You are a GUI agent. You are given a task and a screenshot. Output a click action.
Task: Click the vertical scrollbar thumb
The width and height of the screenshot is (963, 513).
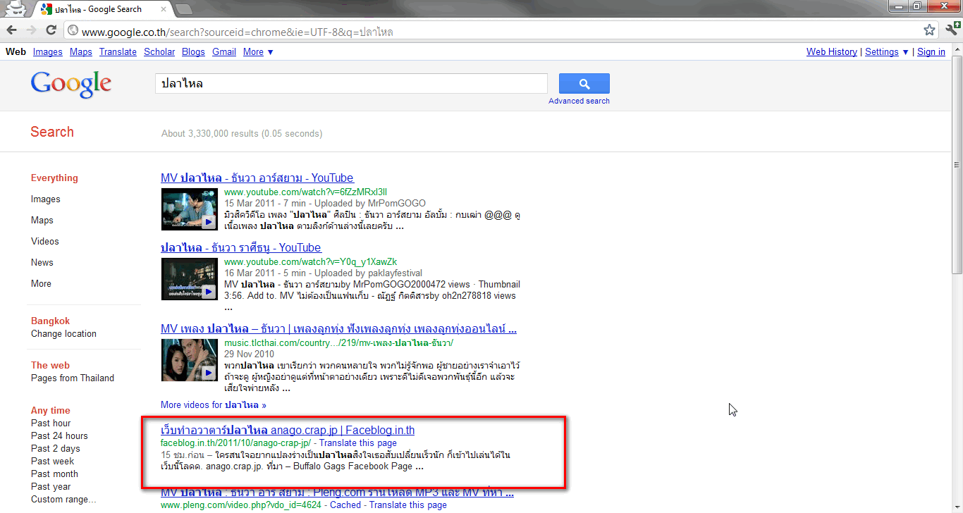point(957,164)
